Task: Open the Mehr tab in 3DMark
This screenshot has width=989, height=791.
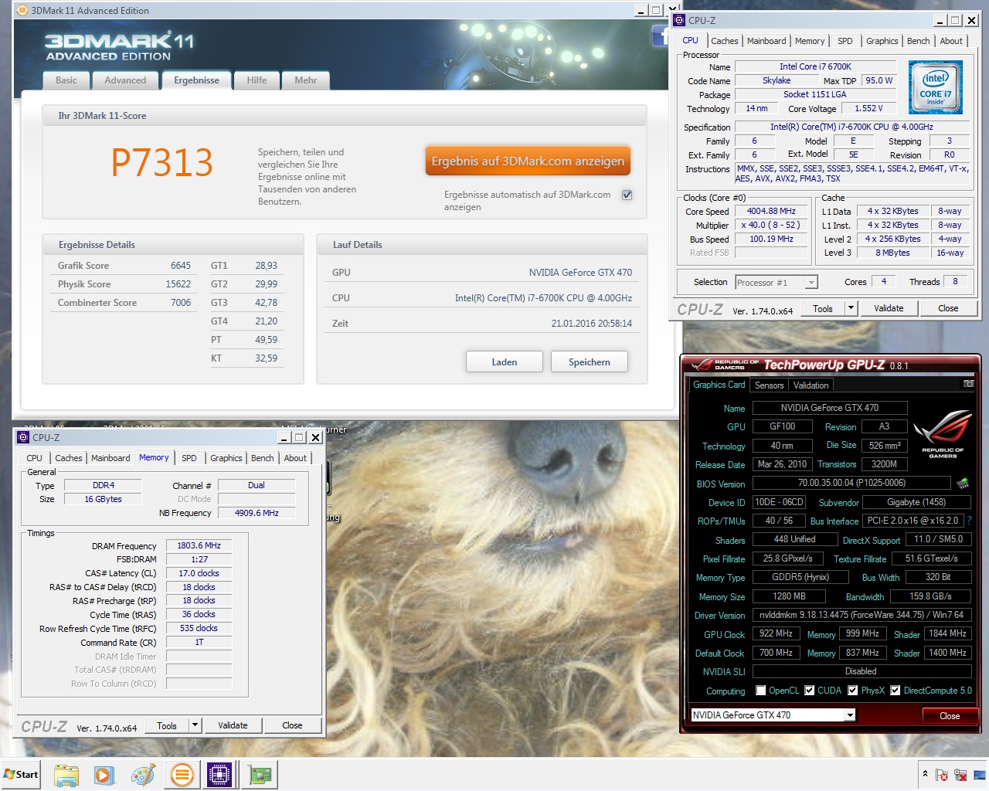Action: coord(306,80)
